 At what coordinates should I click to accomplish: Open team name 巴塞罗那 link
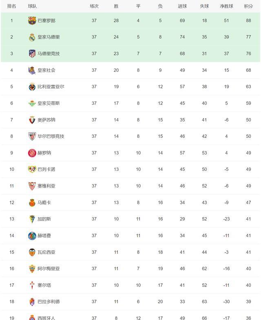pos(46,21)
